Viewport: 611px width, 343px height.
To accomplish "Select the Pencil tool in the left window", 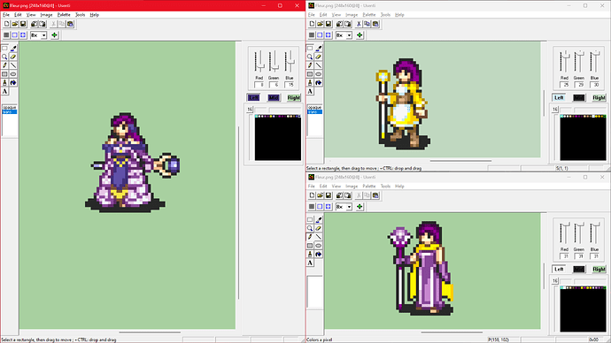I will (5, 65).
